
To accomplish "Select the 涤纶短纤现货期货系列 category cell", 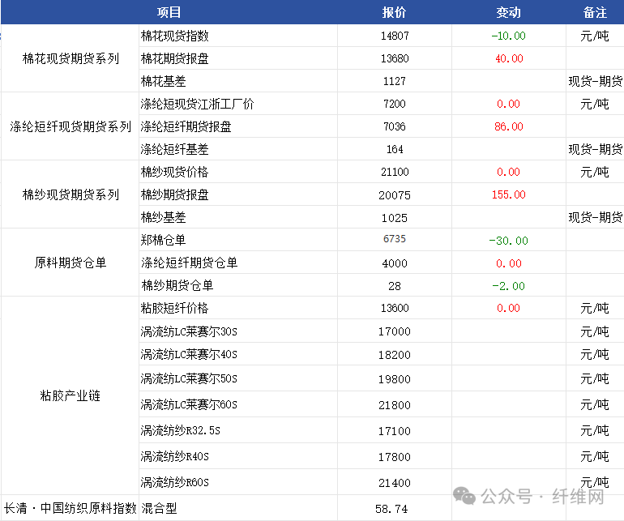I will click(71, 126).
